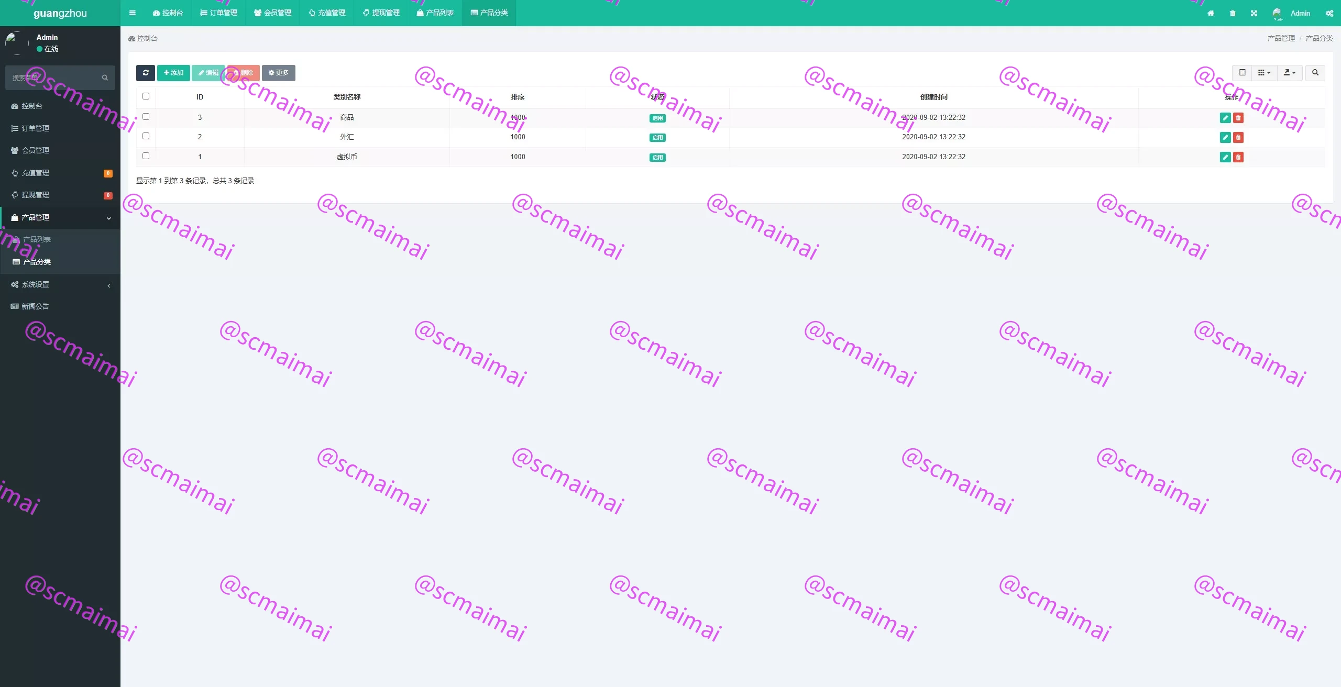This screenshot has width=1341, height=687.
Task: Click the 控制台 breadcrumb link
Action: click(x=143, y=38)
